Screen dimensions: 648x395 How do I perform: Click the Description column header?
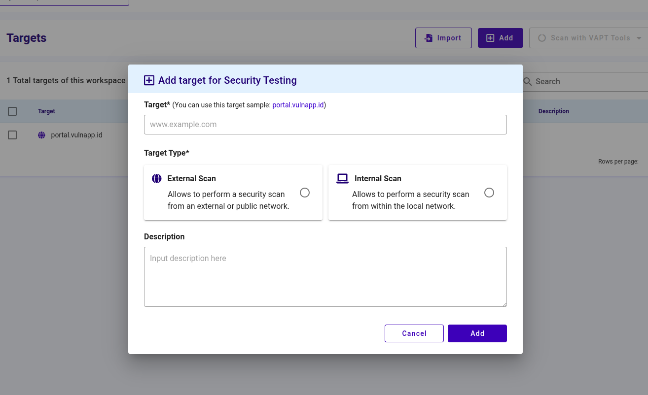[553, 111]
